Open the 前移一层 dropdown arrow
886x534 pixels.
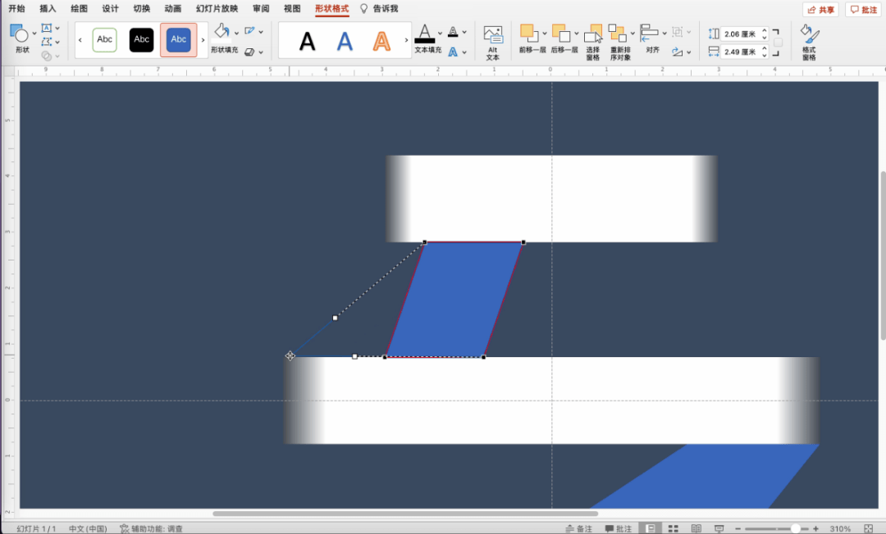(x=545, y=34)
